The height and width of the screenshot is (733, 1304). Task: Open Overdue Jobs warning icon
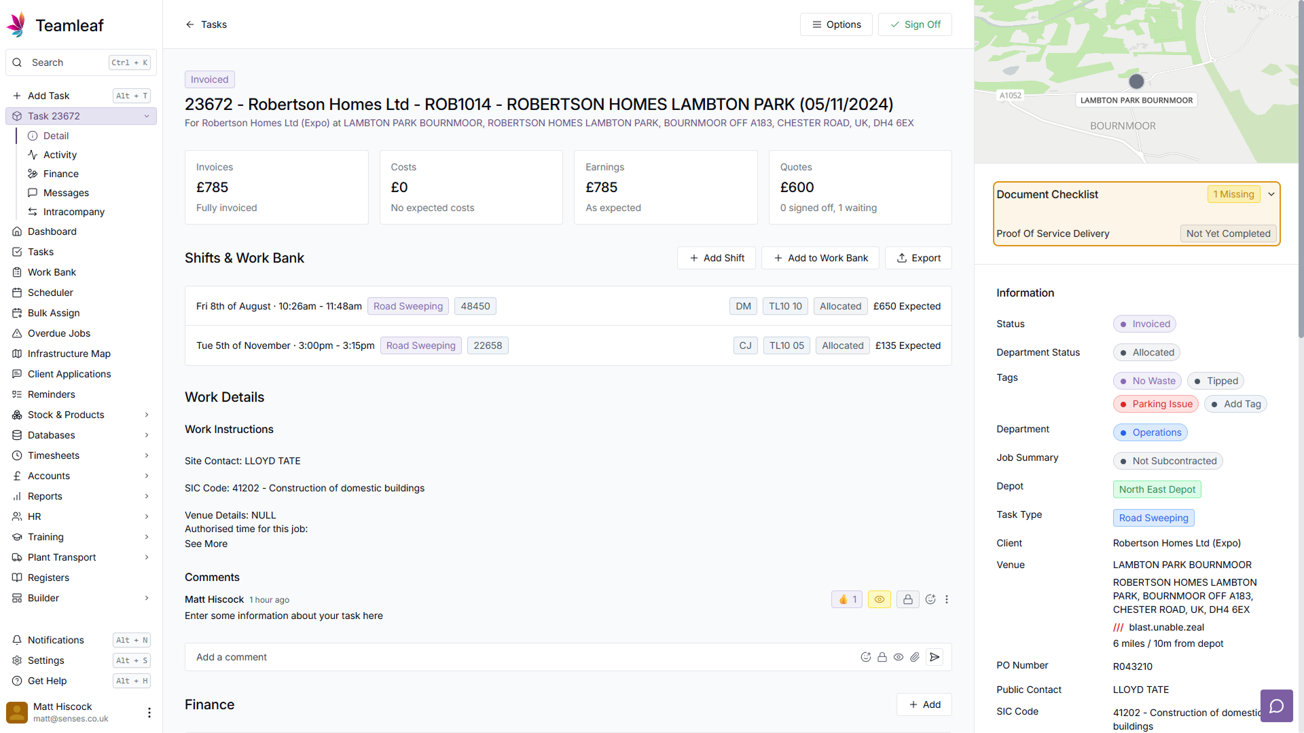click(17, 333)
